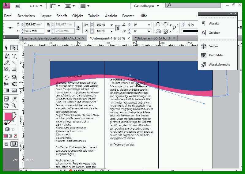This screenshot has width=245, height=174.
Task: Open the Datei menu
Action: [8, 16]
